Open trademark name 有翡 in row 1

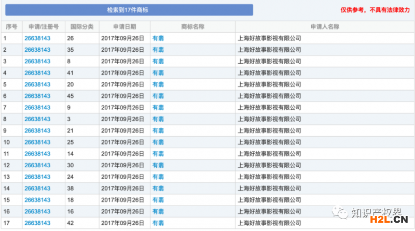158,38
